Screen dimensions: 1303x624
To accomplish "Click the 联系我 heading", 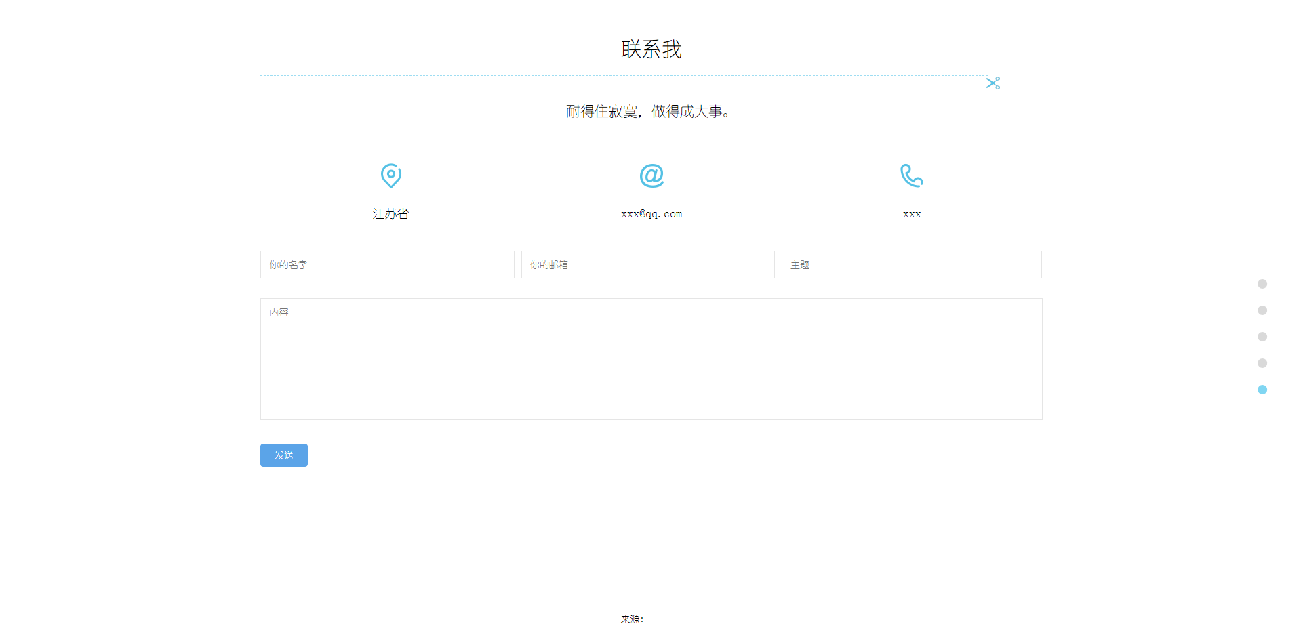I will pos(651,49).
